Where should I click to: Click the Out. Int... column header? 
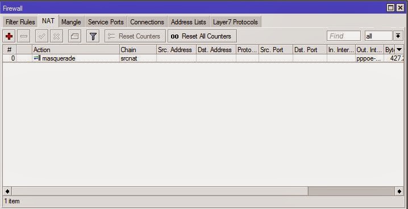click(370, 49)
